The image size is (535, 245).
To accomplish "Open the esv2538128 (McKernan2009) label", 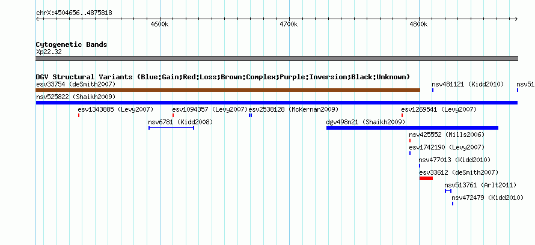I will point(293,109).
